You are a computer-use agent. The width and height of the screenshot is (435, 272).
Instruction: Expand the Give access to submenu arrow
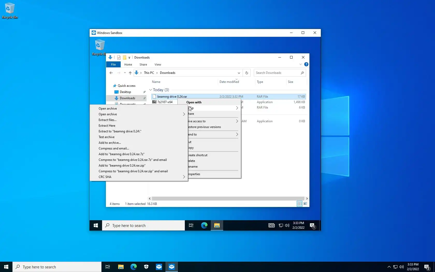coord(237,121)
